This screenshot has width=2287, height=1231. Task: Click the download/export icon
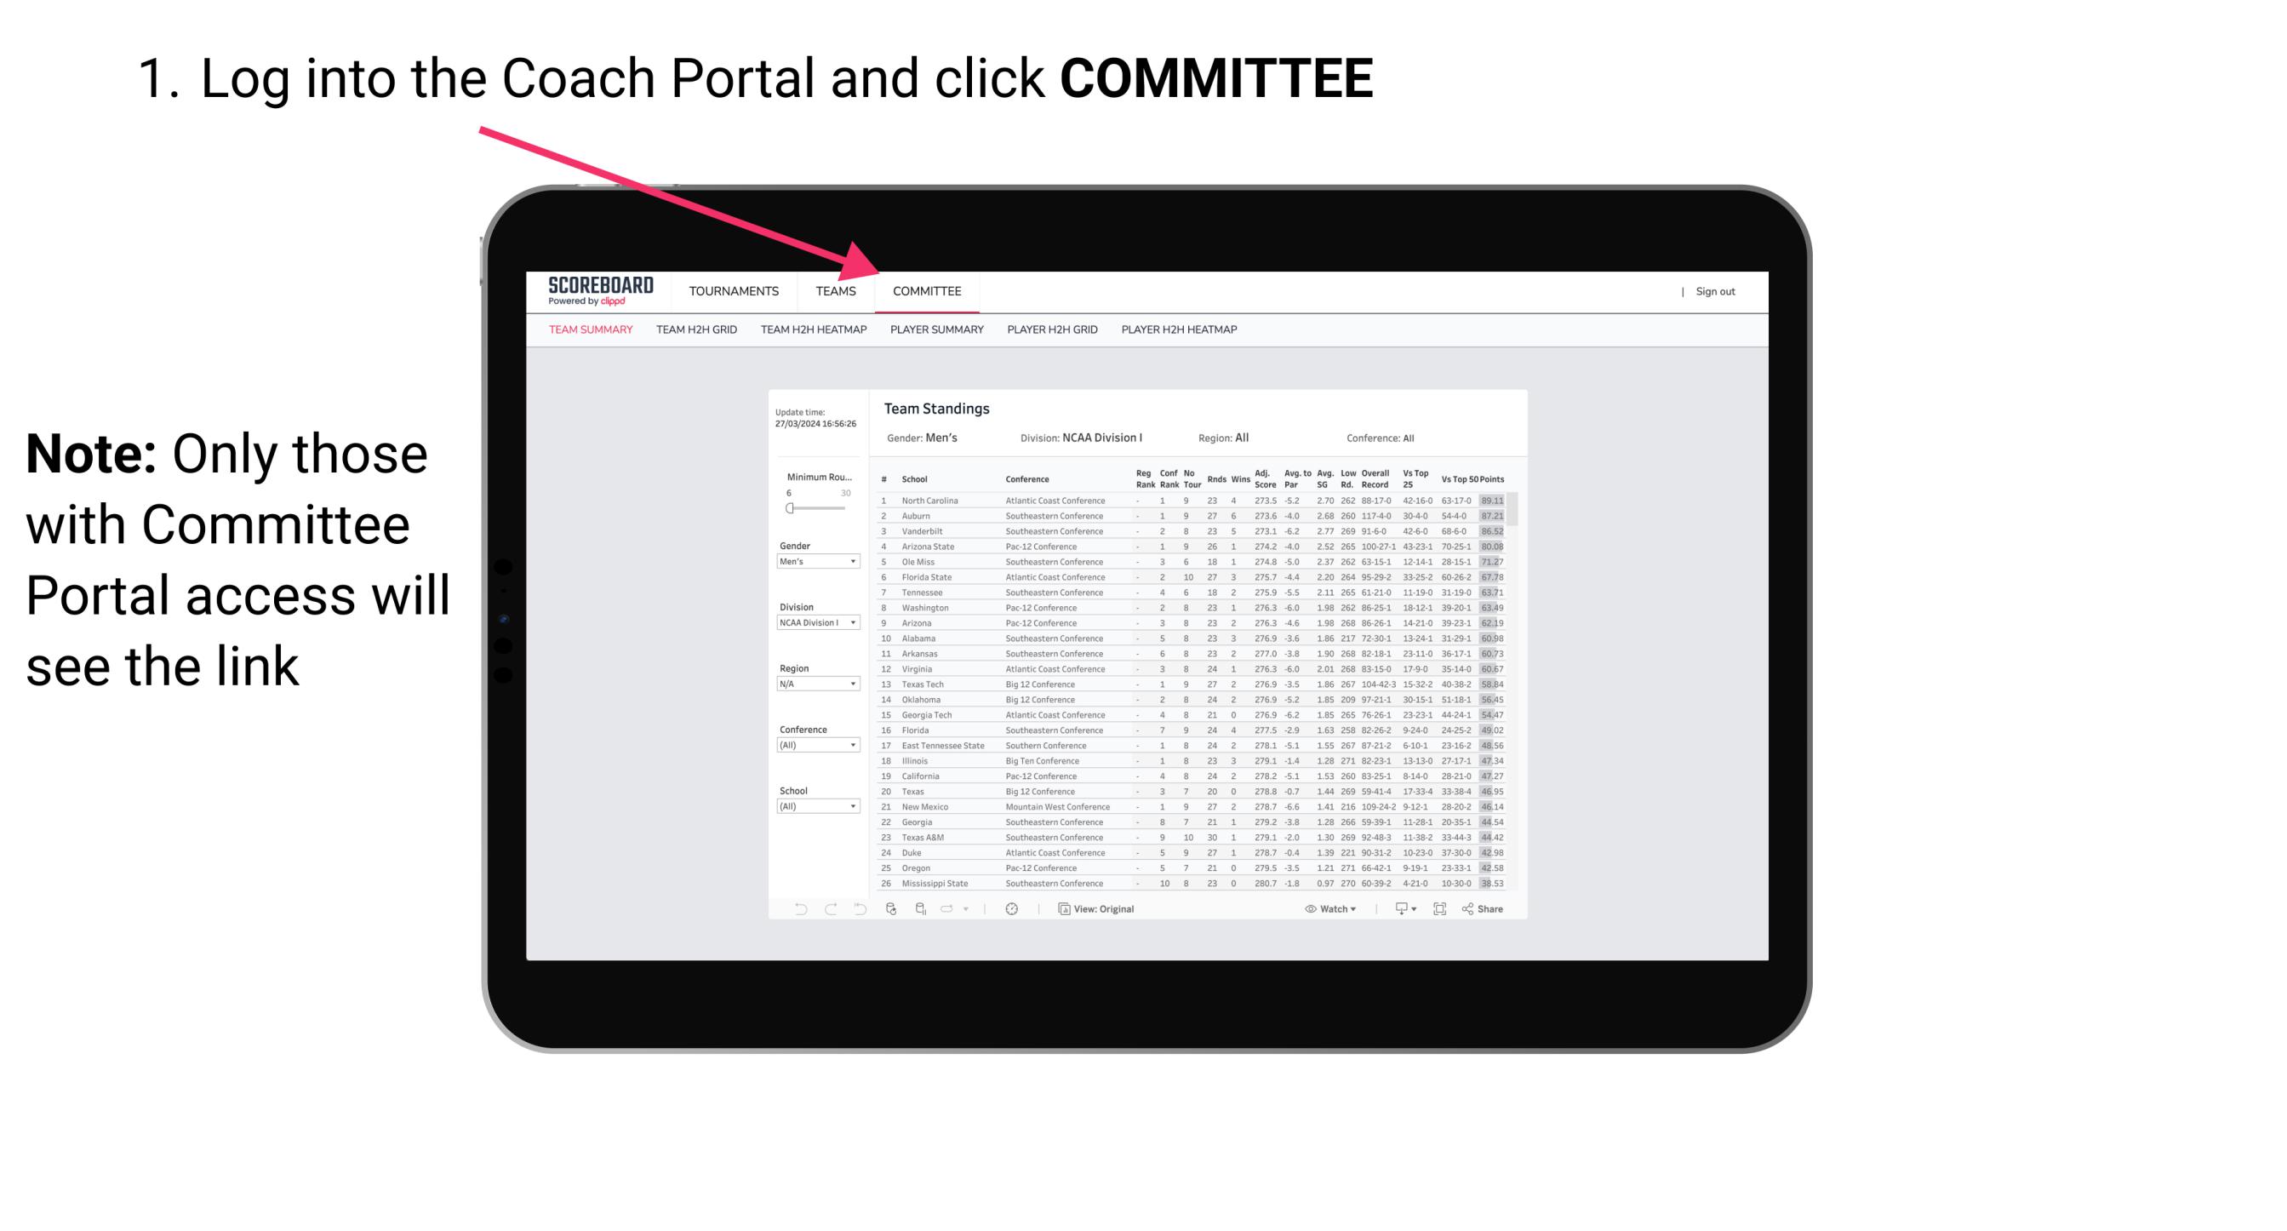click(1398, 909)
